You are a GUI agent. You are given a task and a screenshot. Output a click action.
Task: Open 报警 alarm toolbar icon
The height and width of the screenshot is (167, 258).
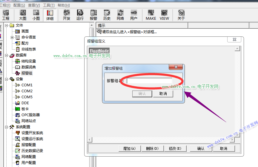pyautogui.click(x=93, y=15)
